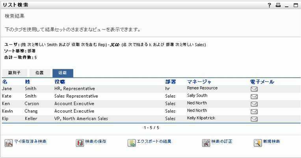The height and width of the screenshot is (158, 301).
Task: Sort by the 役職 column header
Action: (x=60, y=82)
